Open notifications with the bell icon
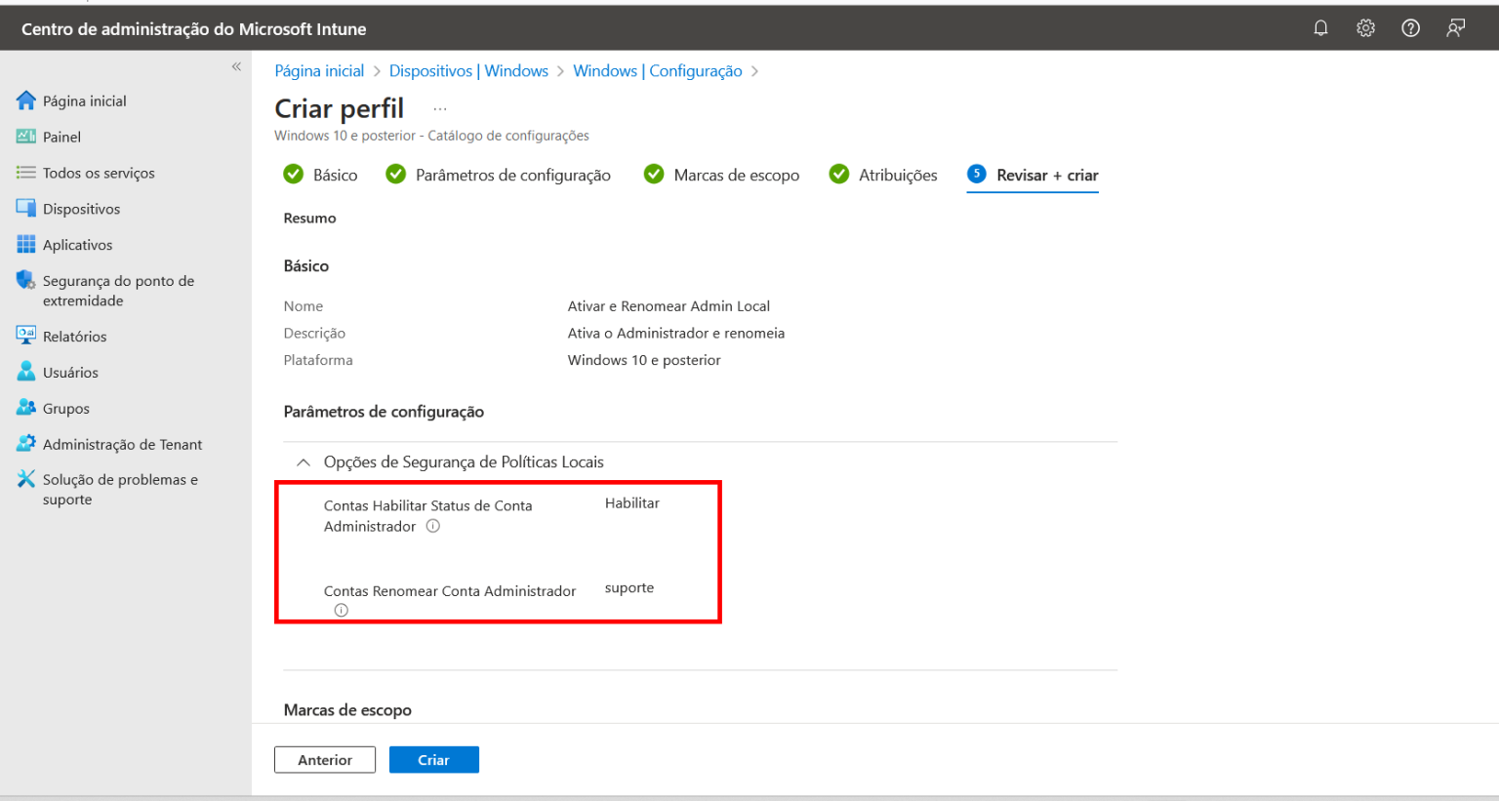The width and height of the screenshot is (1499, 801). click(x=1320, y=27)
